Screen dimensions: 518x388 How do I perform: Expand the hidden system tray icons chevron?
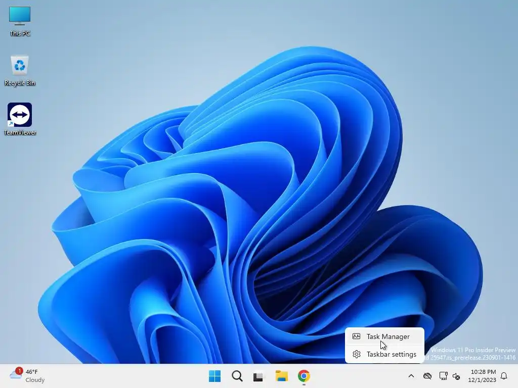pyautogui.click(x=411, y=376)
